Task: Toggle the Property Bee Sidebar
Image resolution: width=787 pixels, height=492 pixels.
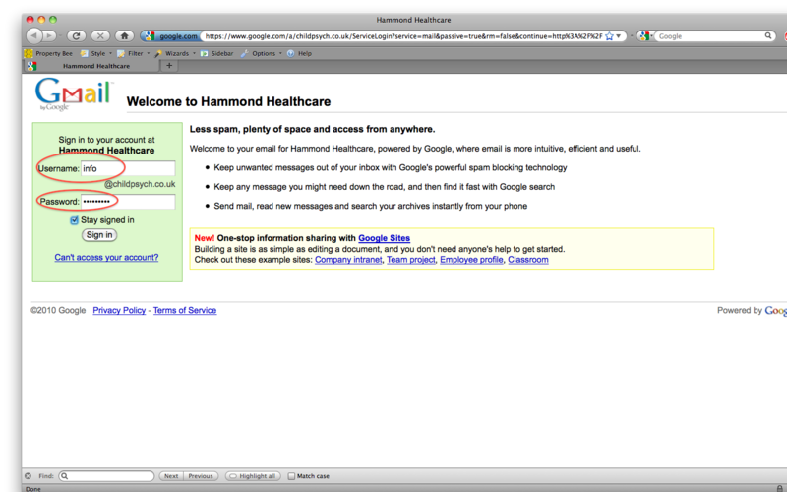Action: point(216,53)
